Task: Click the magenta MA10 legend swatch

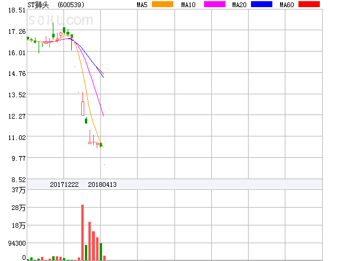Action: click(215, 4)
